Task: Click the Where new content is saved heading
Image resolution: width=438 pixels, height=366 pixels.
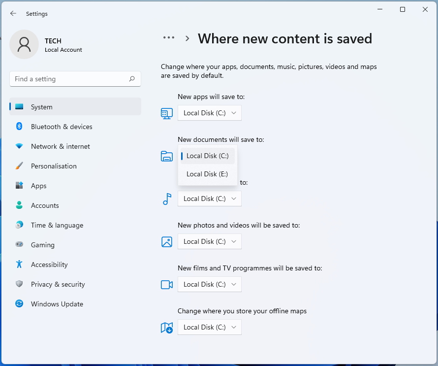Action: point(285,38)
